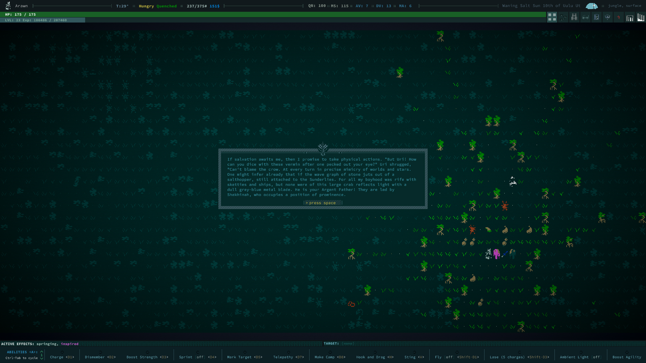Toggle Sprint ability off/on

(198, 357)
